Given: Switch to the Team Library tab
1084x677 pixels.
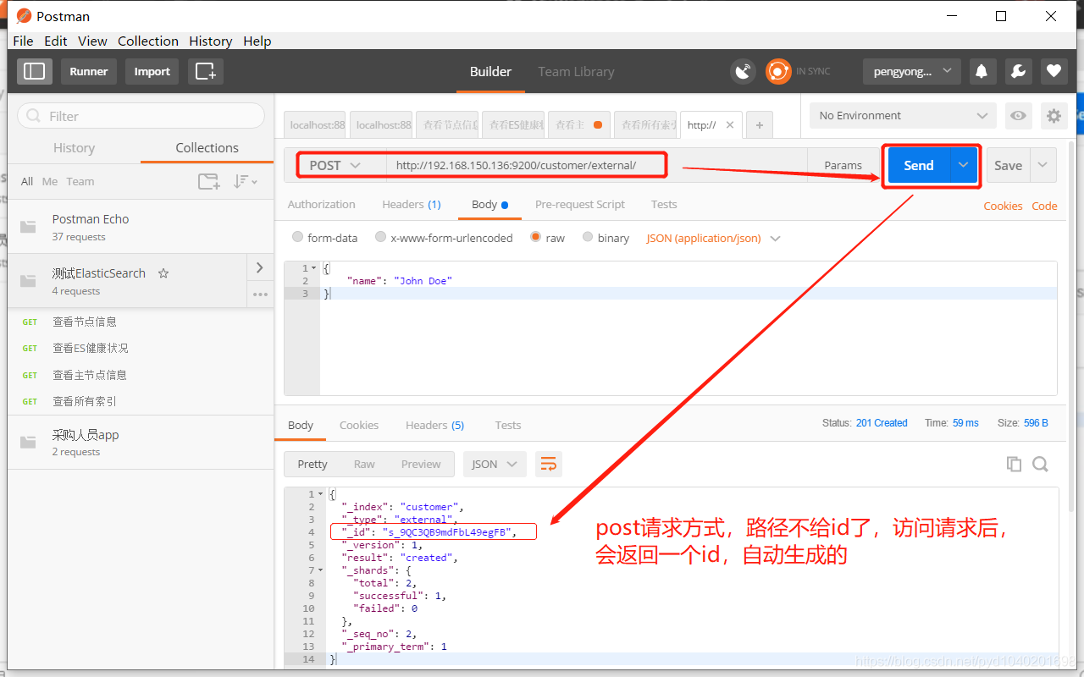Looking at the screenshot, I should pyautogui.click(x=576, y=71).
